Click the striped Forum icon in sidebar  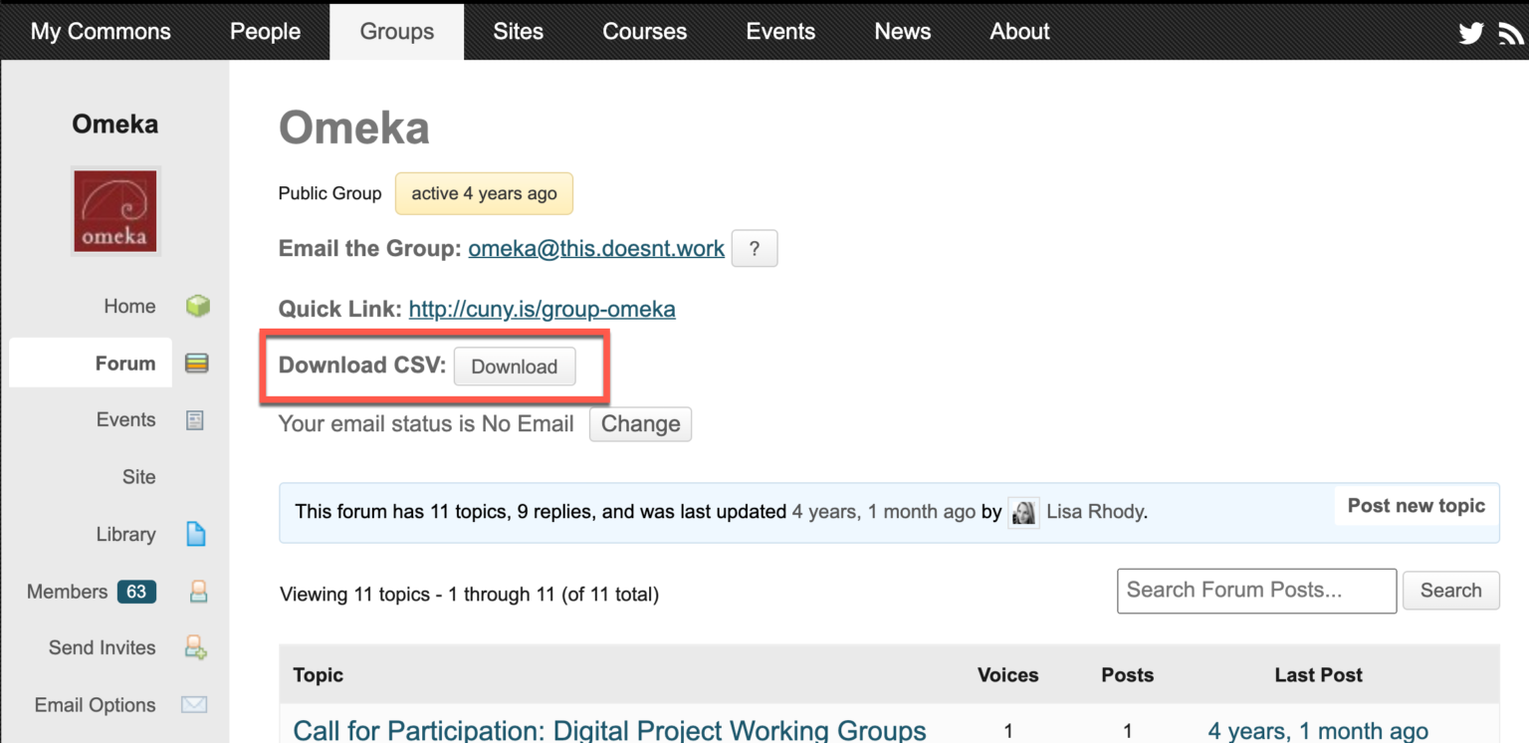197,364
